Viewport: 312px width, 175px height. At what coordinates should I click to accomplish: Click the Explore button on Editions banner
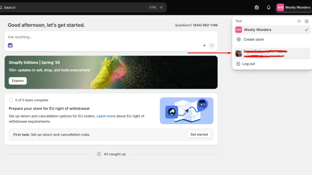[18, 80]
